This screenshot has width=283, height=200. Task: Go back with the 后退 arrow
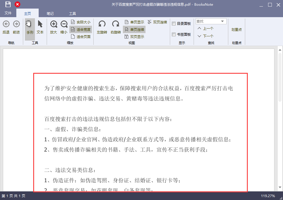point(6,27)
